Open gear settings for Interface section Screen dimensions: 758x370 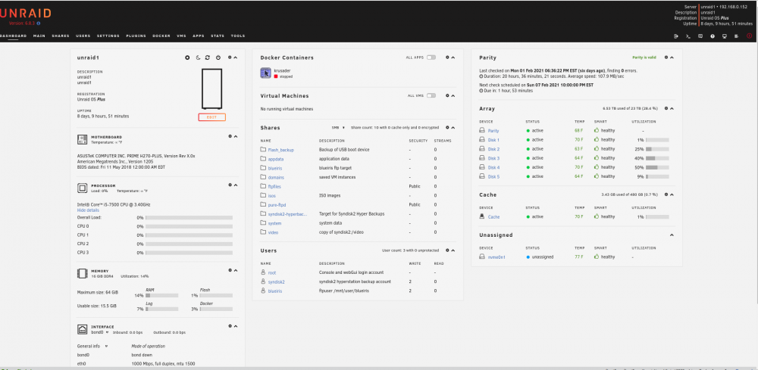pos(230,326)
